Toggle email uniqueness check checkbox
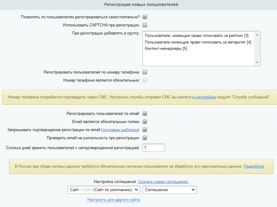This screenshot has width=277, height=207. coord(145,138)
